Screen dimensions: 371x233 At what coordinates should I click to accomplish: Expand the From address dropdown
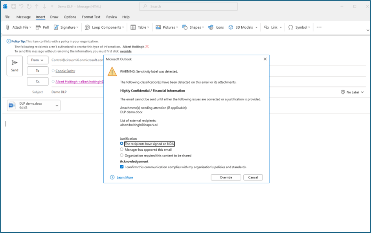38,60
